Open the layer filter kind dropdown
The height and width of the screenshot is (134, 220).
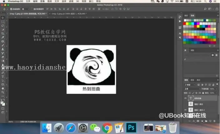(x=190, y=85)
